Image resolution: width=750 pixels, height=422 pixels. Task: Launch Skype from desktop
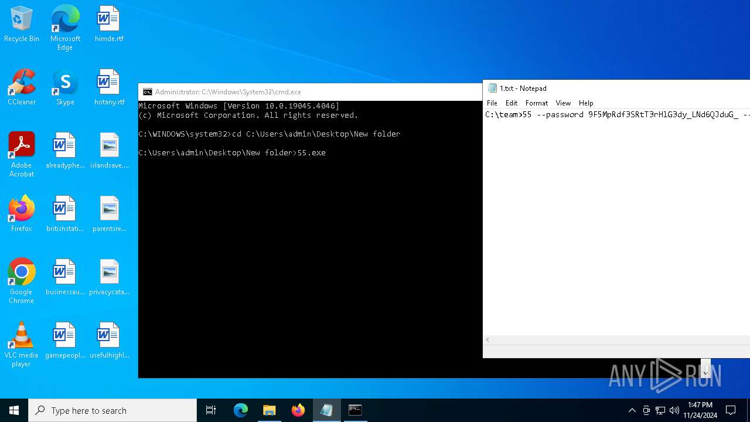(65, 88)
